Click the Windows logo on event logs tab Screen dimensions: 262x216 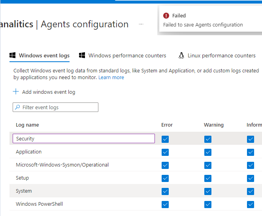[x=13, y=55]
